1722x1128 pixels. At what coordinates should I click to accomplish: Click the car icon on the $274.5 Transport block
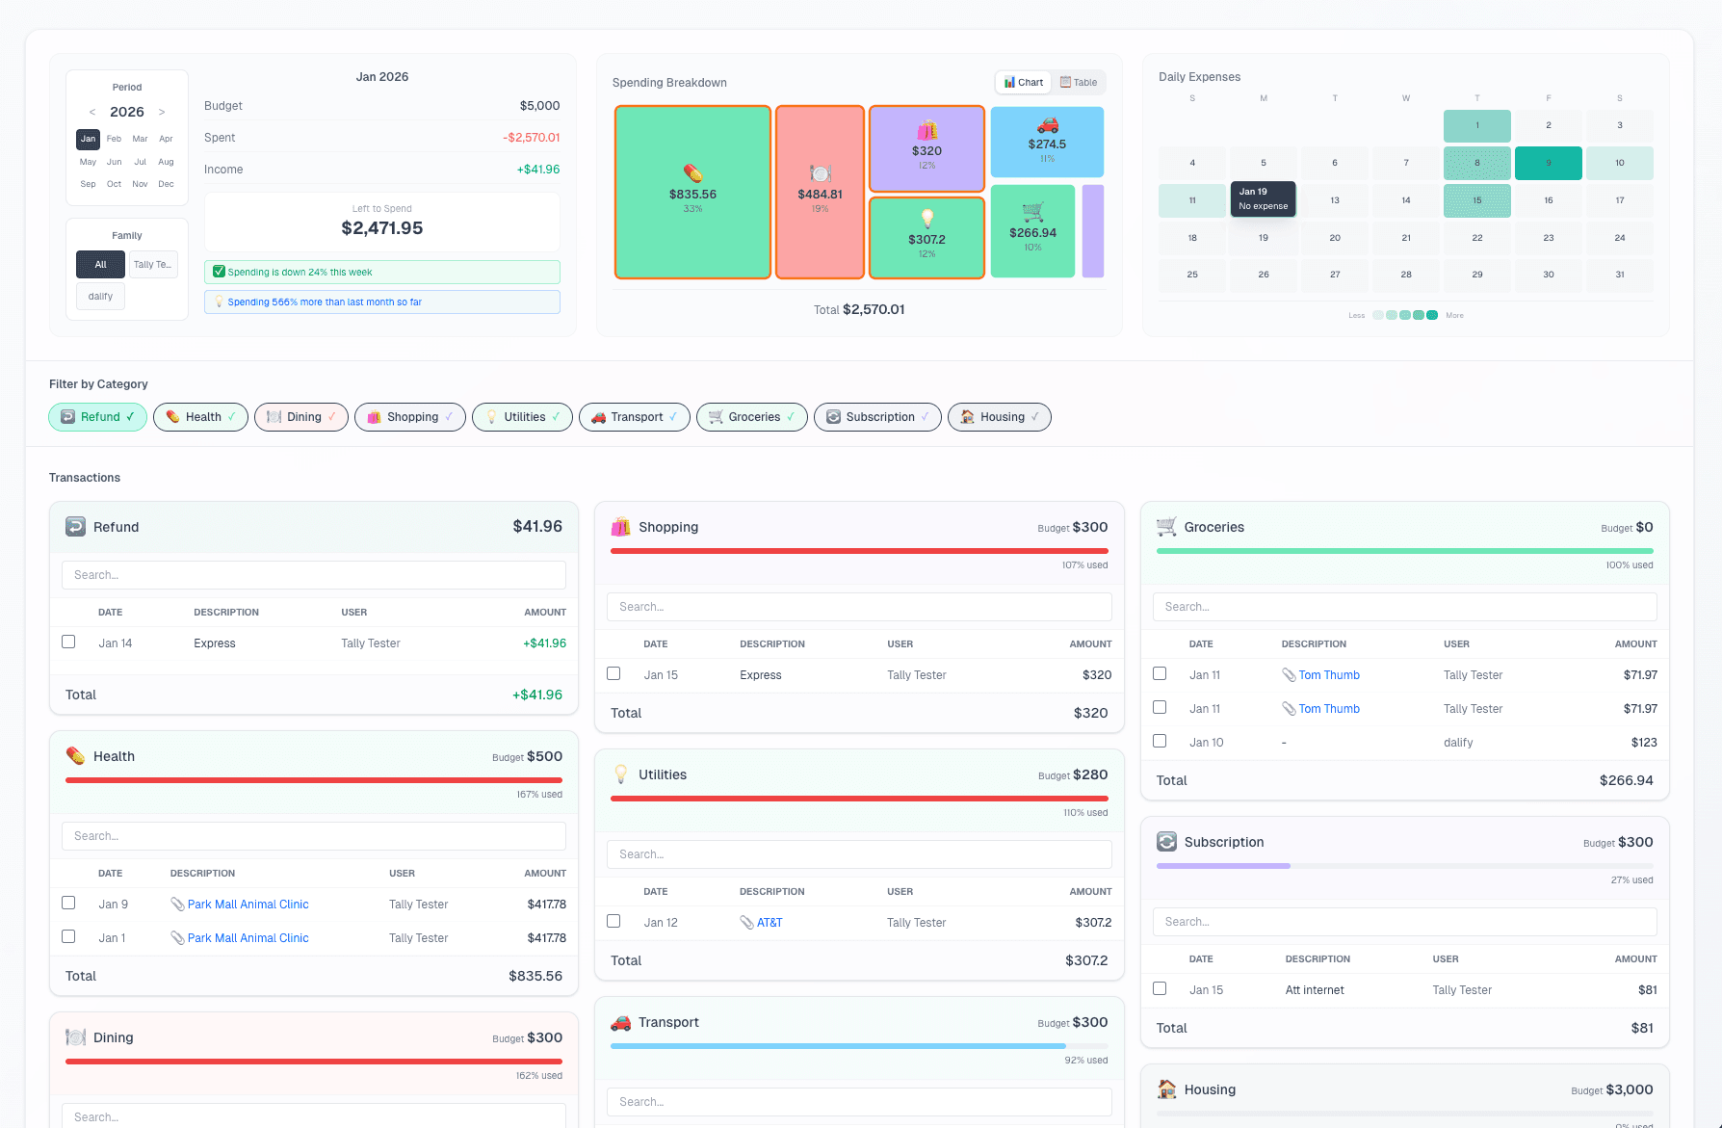1047,126
